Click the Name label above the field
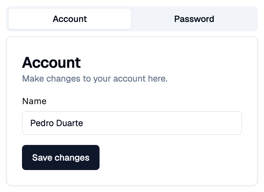 (34, 101)
